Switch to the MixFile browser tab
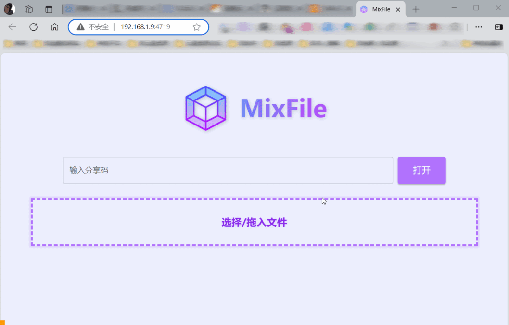Image resolution: width=509 pixels, height=325 pixels. 380,9
